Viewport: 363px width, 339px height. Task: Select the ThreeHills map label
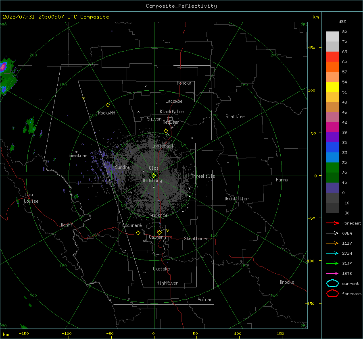[x=203, y=176]
